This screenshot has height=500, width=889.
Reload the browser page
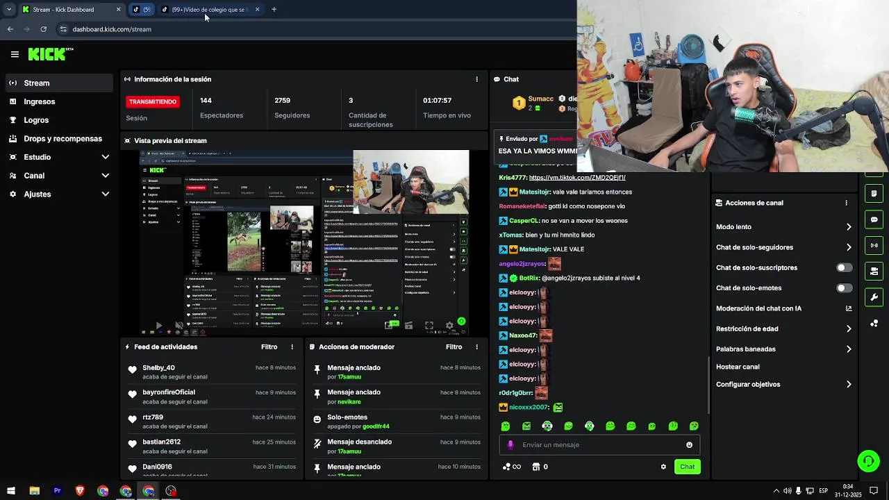coord(43,29)
